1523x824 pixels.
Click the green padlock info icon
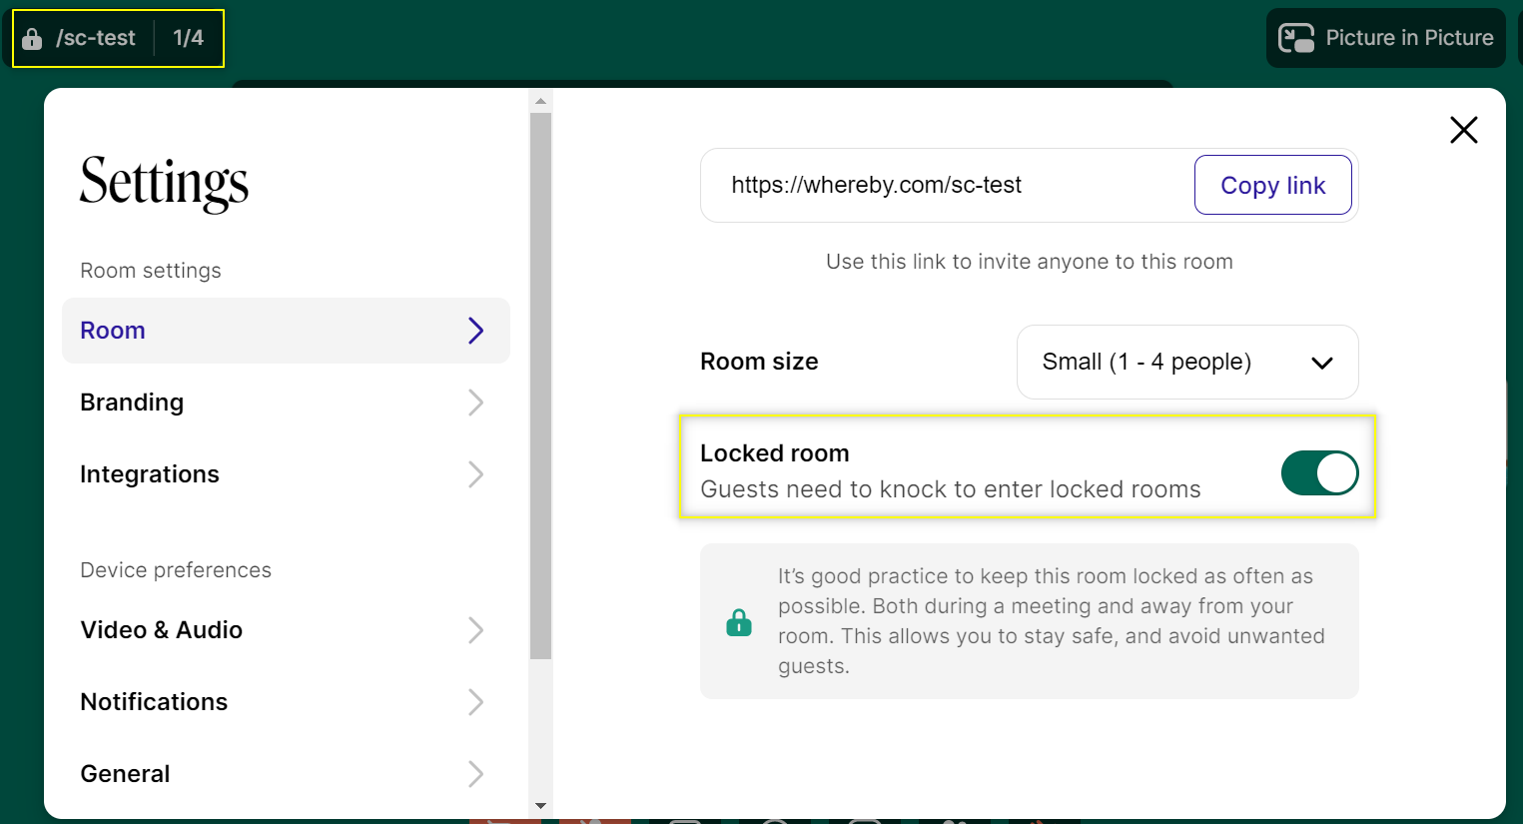(x=739, y=622)
